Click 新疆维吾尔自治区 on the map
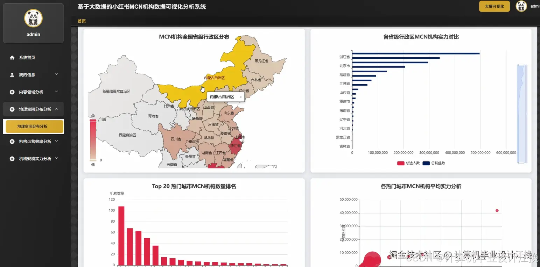This screenshot has width=540, height=267. 116,91
